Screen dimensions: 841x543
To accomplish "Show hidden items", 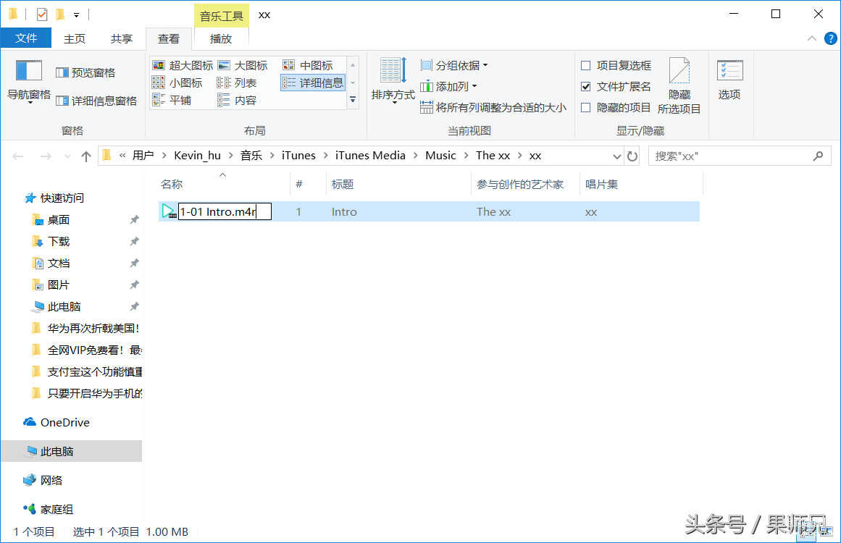I will point(586,107).
